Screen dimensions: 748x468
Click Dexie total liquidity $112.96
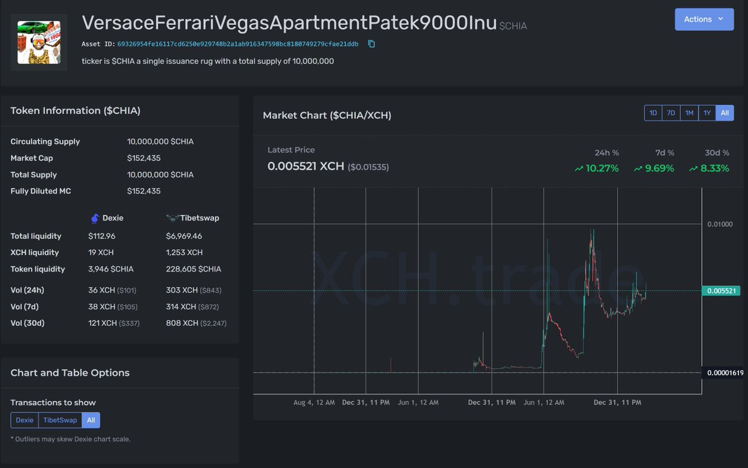102,236
